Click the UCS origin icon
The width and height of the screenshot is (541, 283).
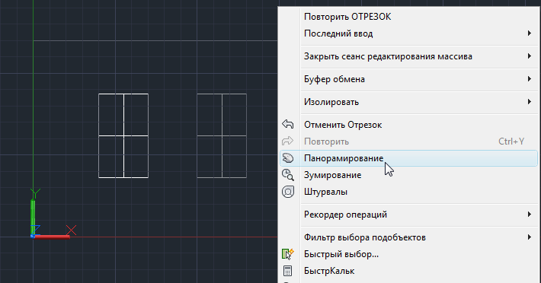(33, 236)
